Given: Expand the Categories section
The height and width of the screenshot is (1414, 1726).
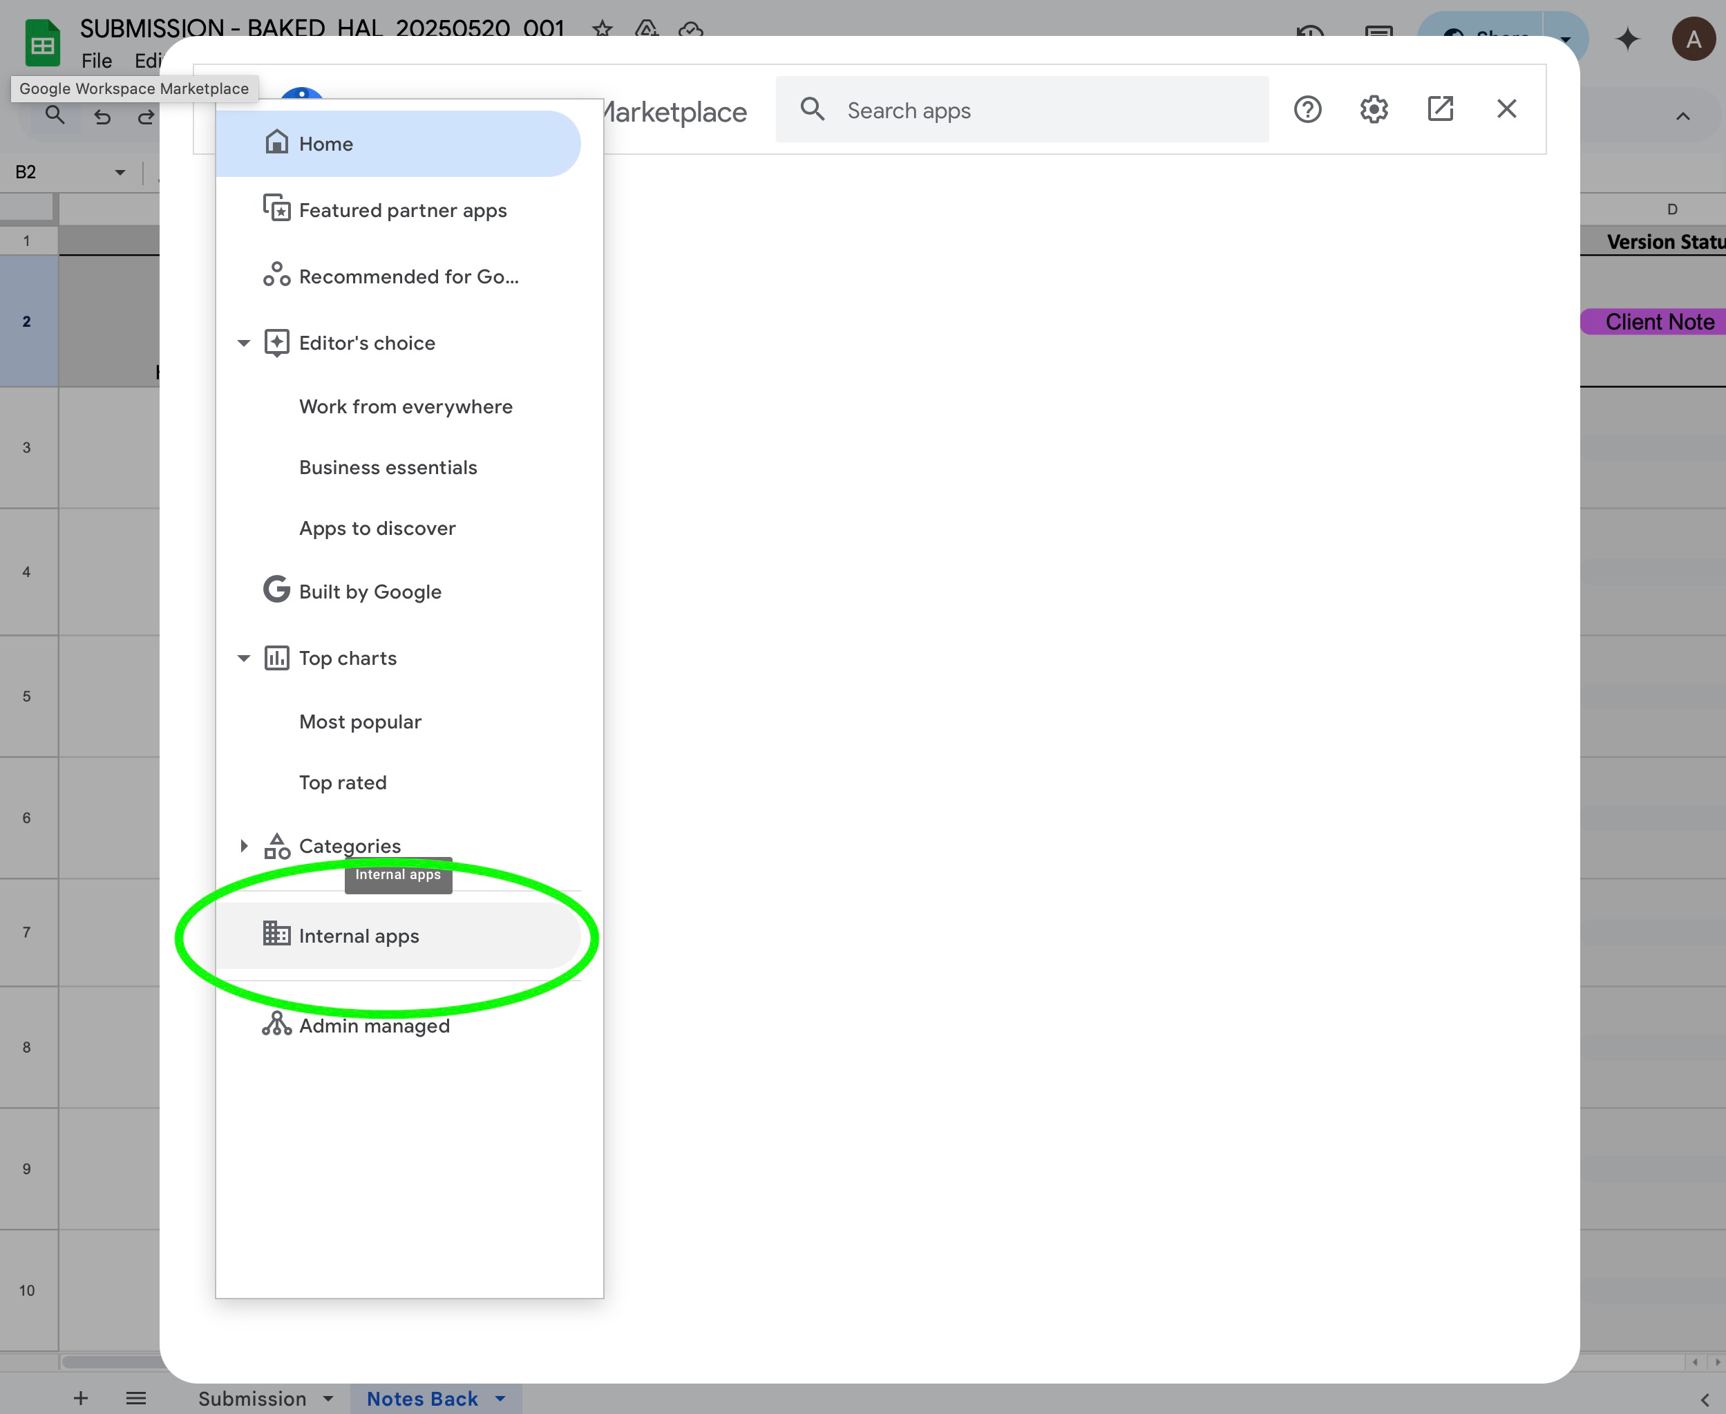Looking at the screenshot, I should coord(243,847).
